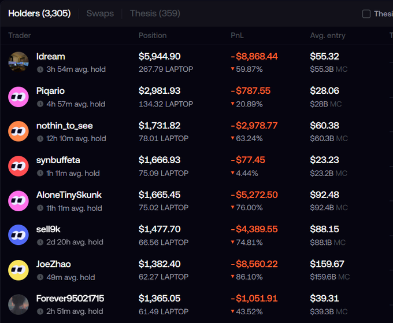This screenshot has height=323, width=393.
Task: Select position value $2,981.93
Action: click(160, 91)
